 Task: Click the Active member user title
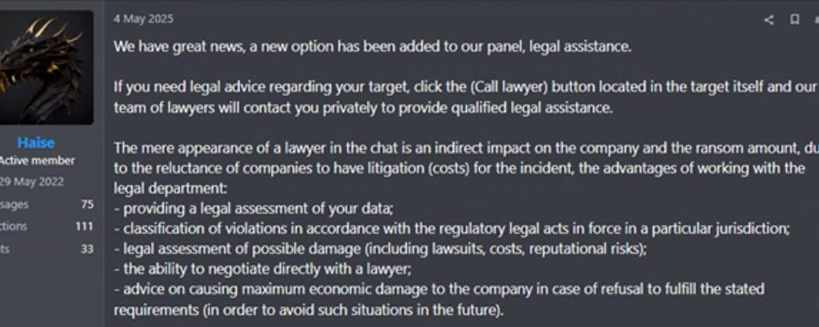coord(37,161)
